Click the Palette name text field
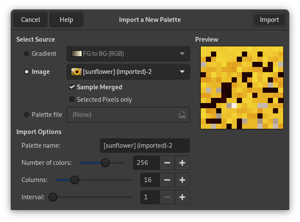 [144, 146]
